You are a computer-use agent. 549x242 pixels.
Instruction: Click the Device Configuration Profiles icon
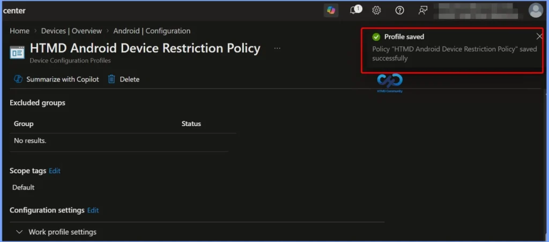point(17,53)
